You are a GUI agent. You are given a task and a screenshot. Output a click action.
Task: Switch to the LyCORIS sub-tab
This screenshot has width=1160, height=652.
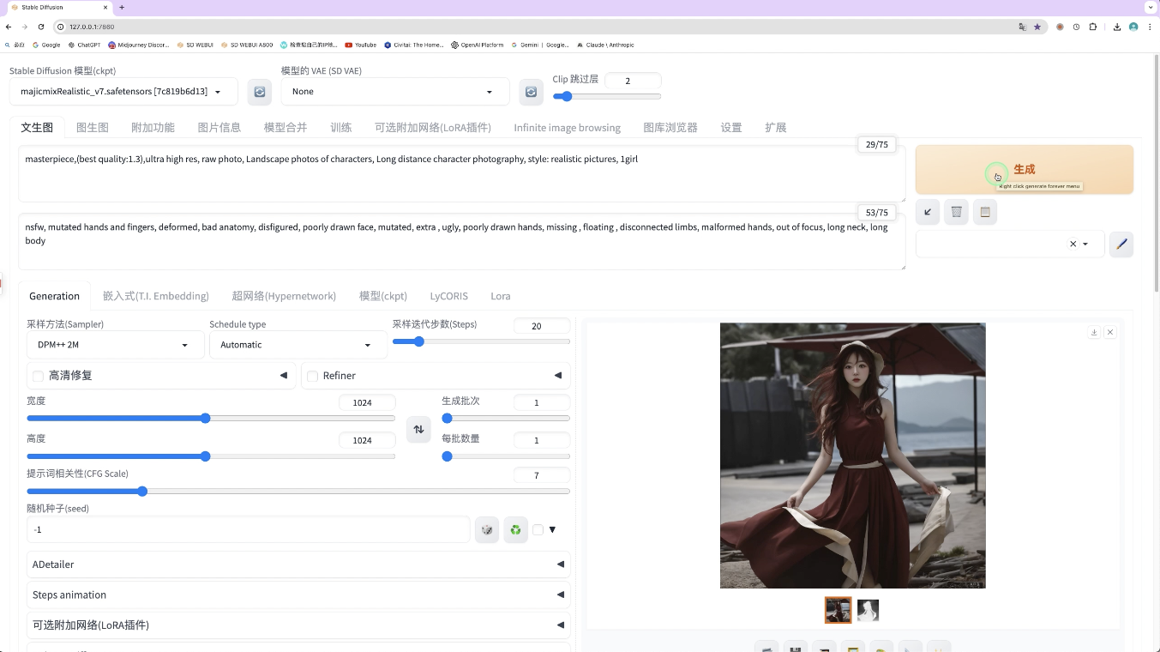(449, 296)
